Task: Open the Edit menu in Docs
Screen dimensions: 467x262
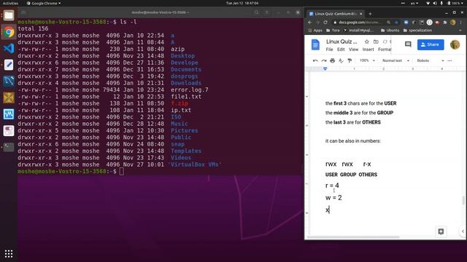Action: coord(341,49)
